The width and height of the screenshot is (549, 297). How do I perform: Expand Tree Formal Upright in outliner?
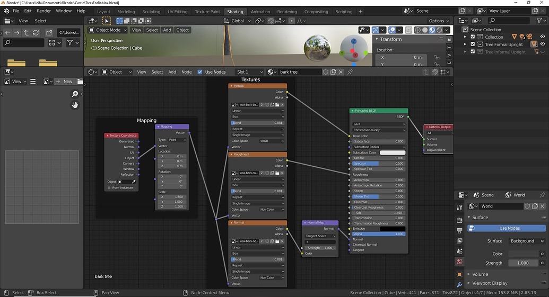click(x=465, y=44)
